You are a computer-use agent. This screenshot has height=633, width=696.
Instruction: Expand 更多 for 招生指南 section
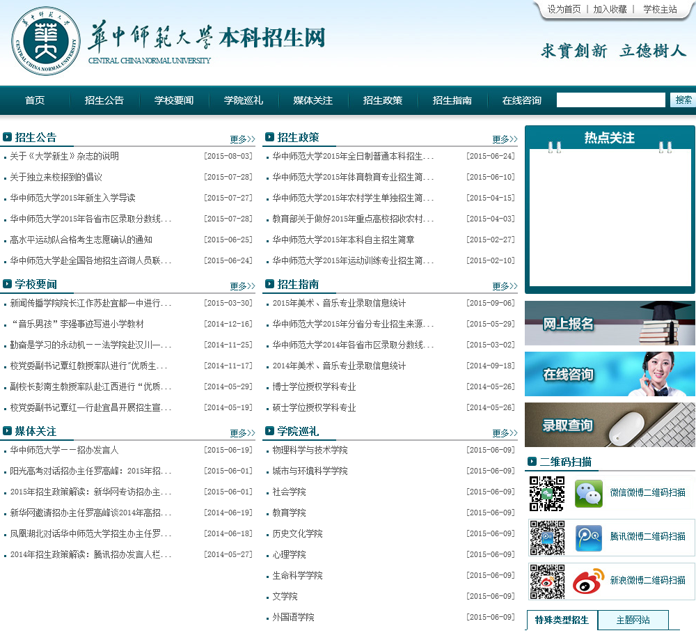(505, 286)
